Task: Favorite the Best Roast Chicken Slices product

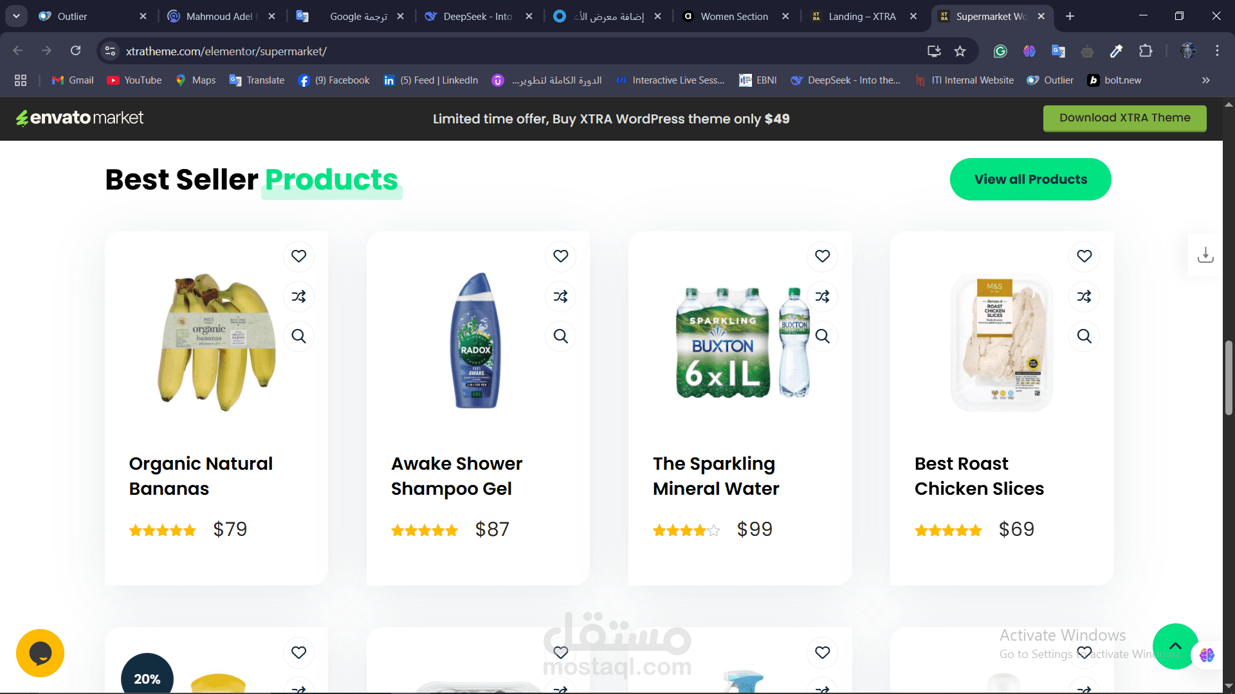Action: 1084,256
